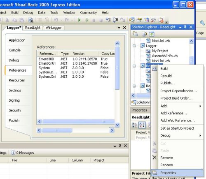Open the bottom error panel position dropdown

tap(115, 146)
